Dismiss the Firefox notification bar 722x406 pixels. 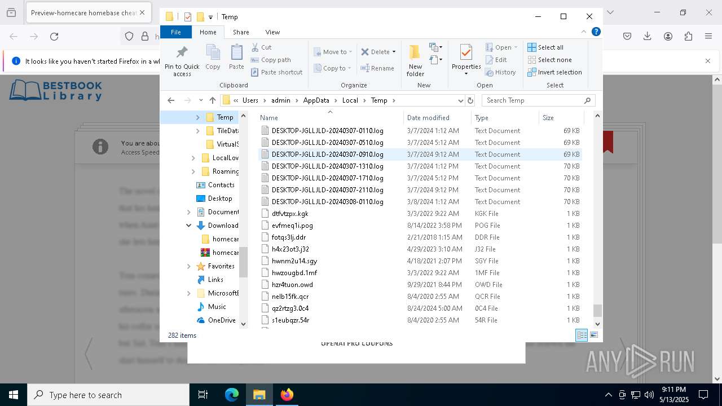pos(708,61)
